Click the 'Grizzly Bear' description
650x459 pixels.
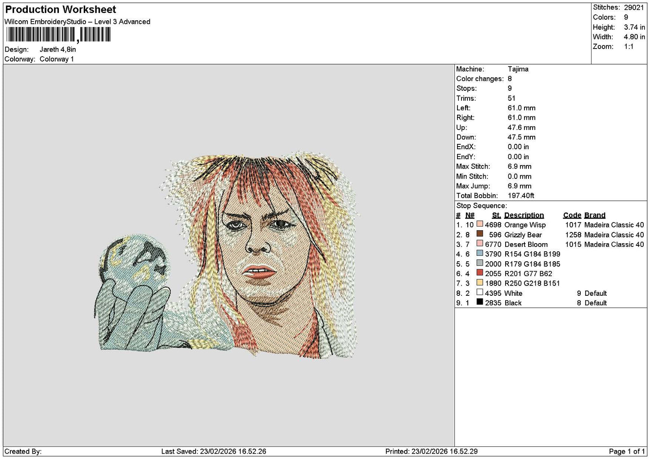click(x=523, y=235)
